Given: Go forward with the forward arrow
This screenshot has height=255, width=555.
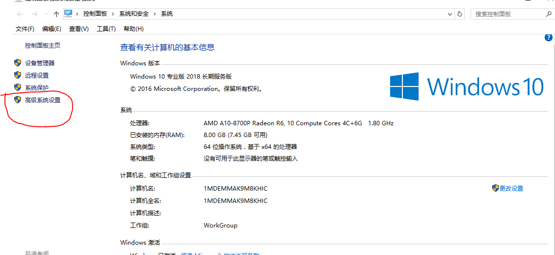Looking at the screenshot, I should (34, 14).
